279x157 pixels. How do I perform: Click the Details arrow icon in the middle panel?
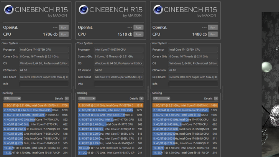pos(141,99)
